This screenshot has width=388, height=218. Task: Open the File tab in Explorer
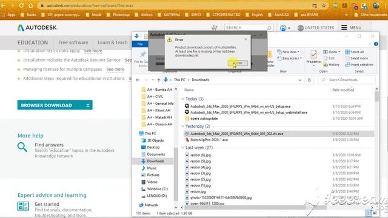click(140, 44)
